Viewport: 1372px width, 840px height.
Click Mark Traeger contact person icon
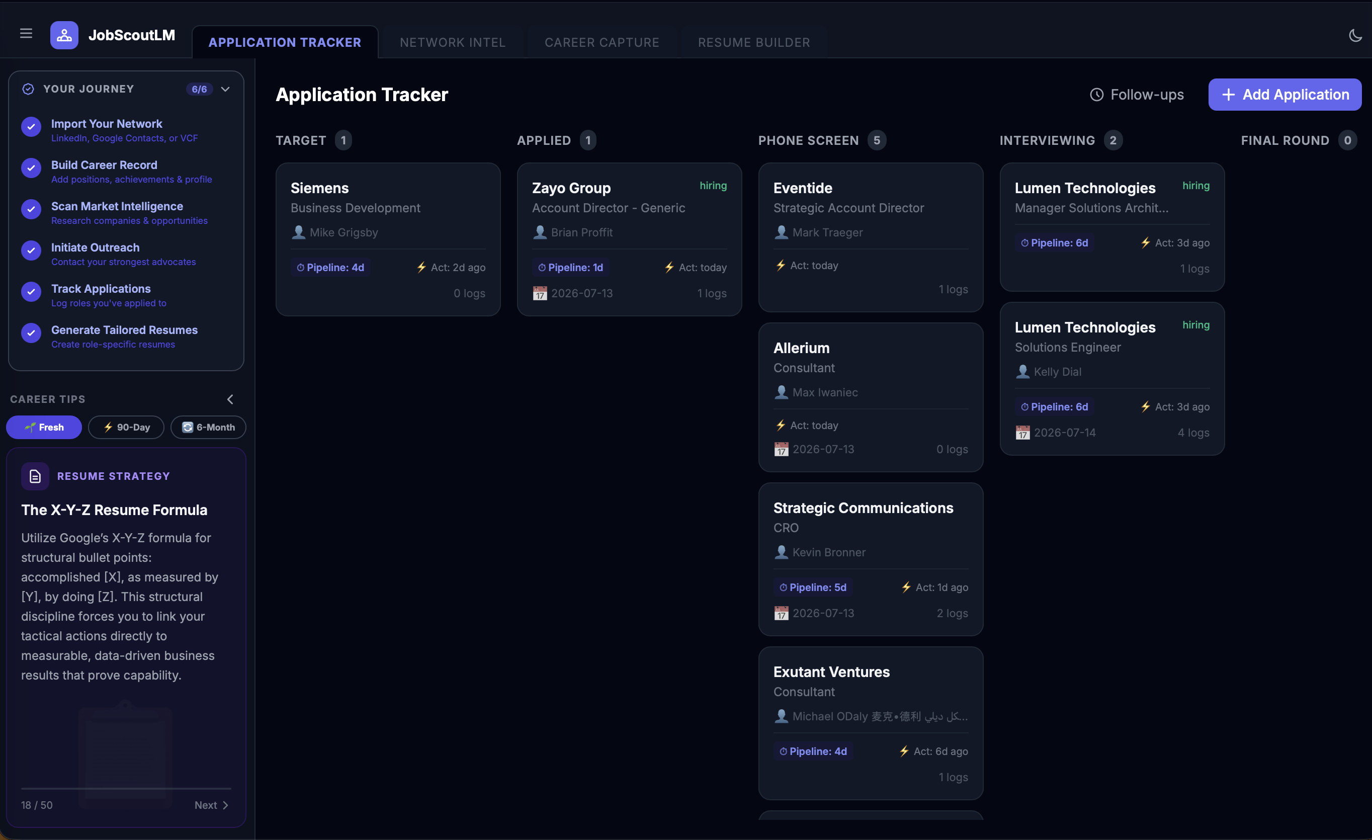coord(781,232)
